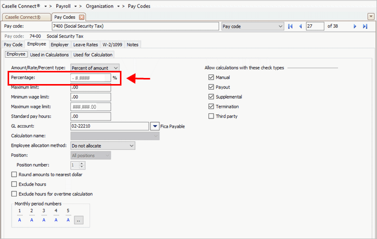The height and width of the screenshot is (239, 377).
Task: Select the Employee subtab
Action: 16,54
